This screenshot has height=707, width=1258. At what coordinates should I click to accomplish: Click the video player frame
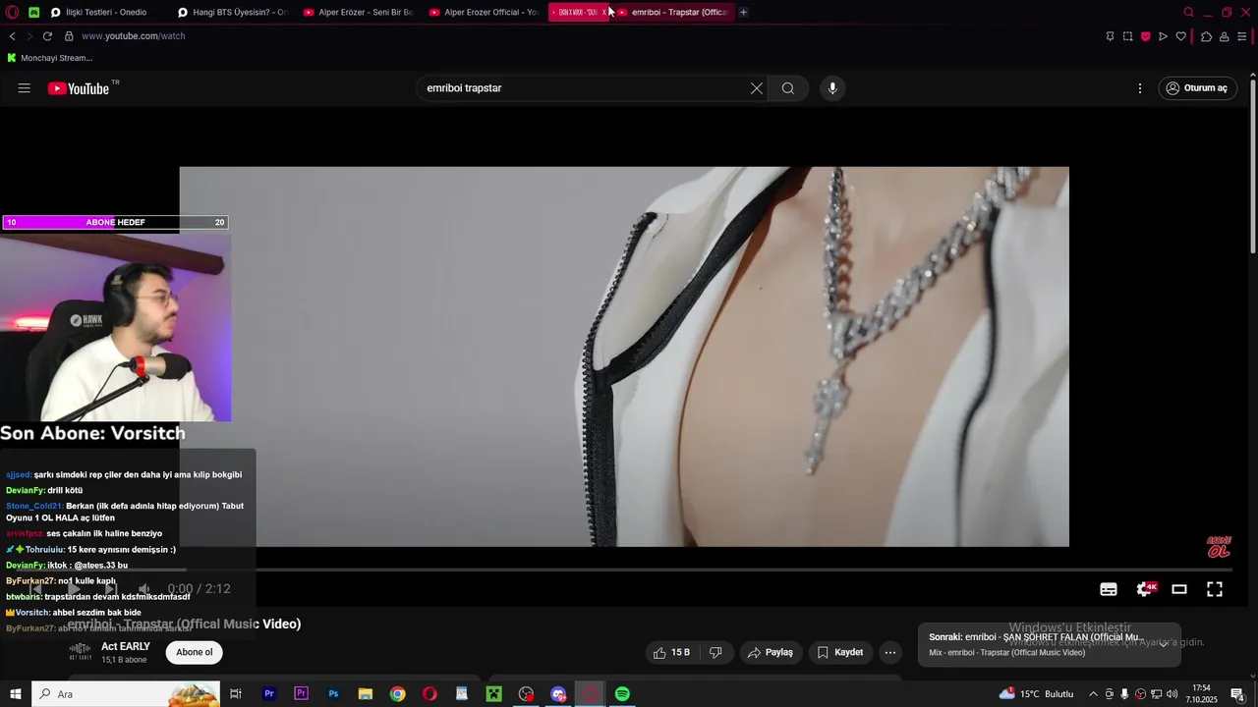(624, 356)
